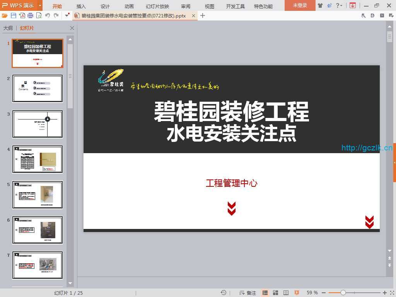Click the Undo arrow icon
This screenshot has width=396, height=297.
[47, 15]
